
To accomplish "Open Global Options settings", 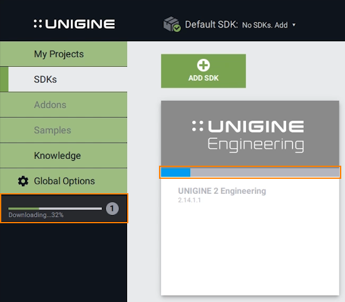I will pos(64,181).
